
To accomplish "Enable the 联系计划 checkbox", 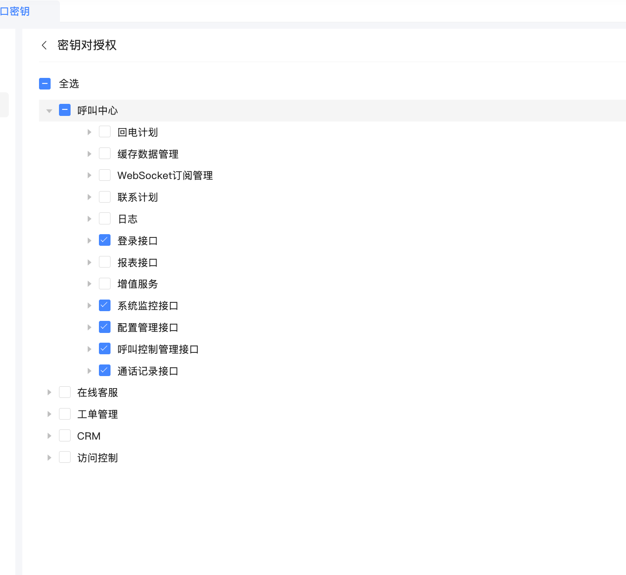I will coord(105,197).
